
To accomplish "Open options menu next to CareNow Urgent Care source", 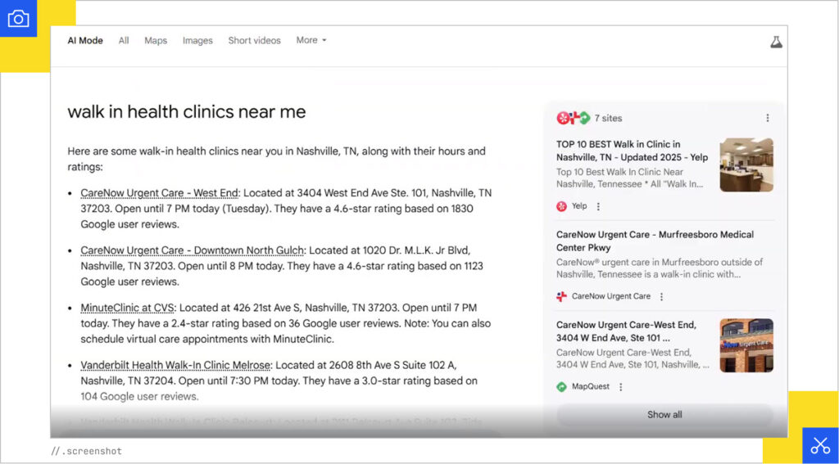I will [x=661, y=296].
